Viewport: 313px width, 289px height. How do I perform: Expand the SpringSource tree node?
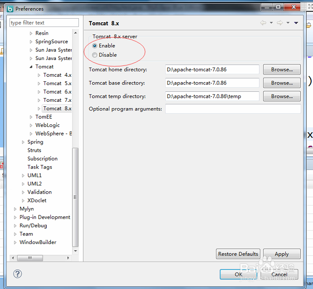point(31,42)
